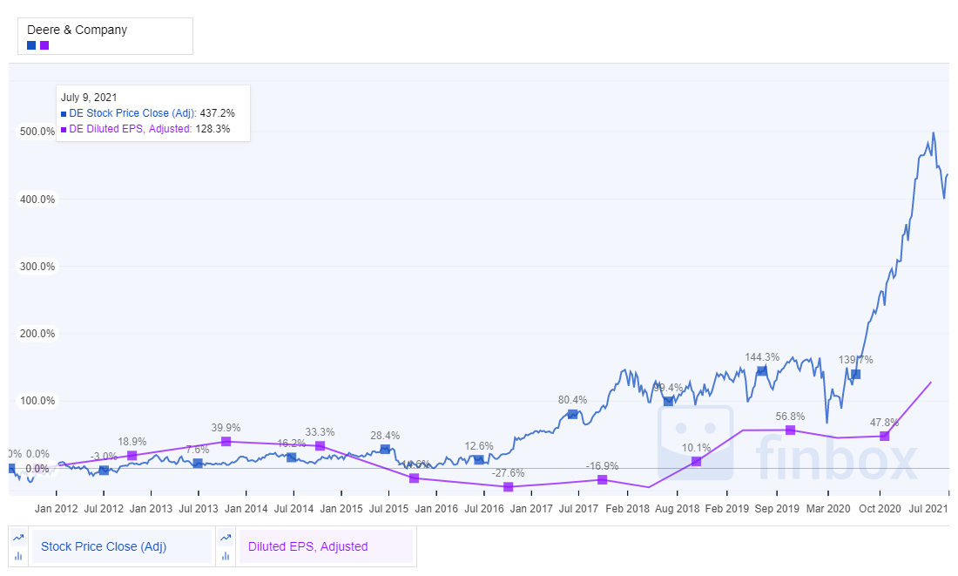Toggle the Diluted EPS, Adjusted series button
Viewport: 958px width, 576px height.
point(325,546)
